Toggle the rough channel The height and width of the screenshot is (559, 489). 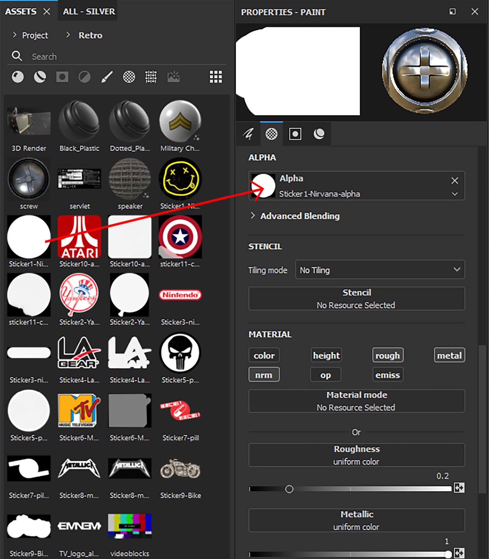point(388,355)
